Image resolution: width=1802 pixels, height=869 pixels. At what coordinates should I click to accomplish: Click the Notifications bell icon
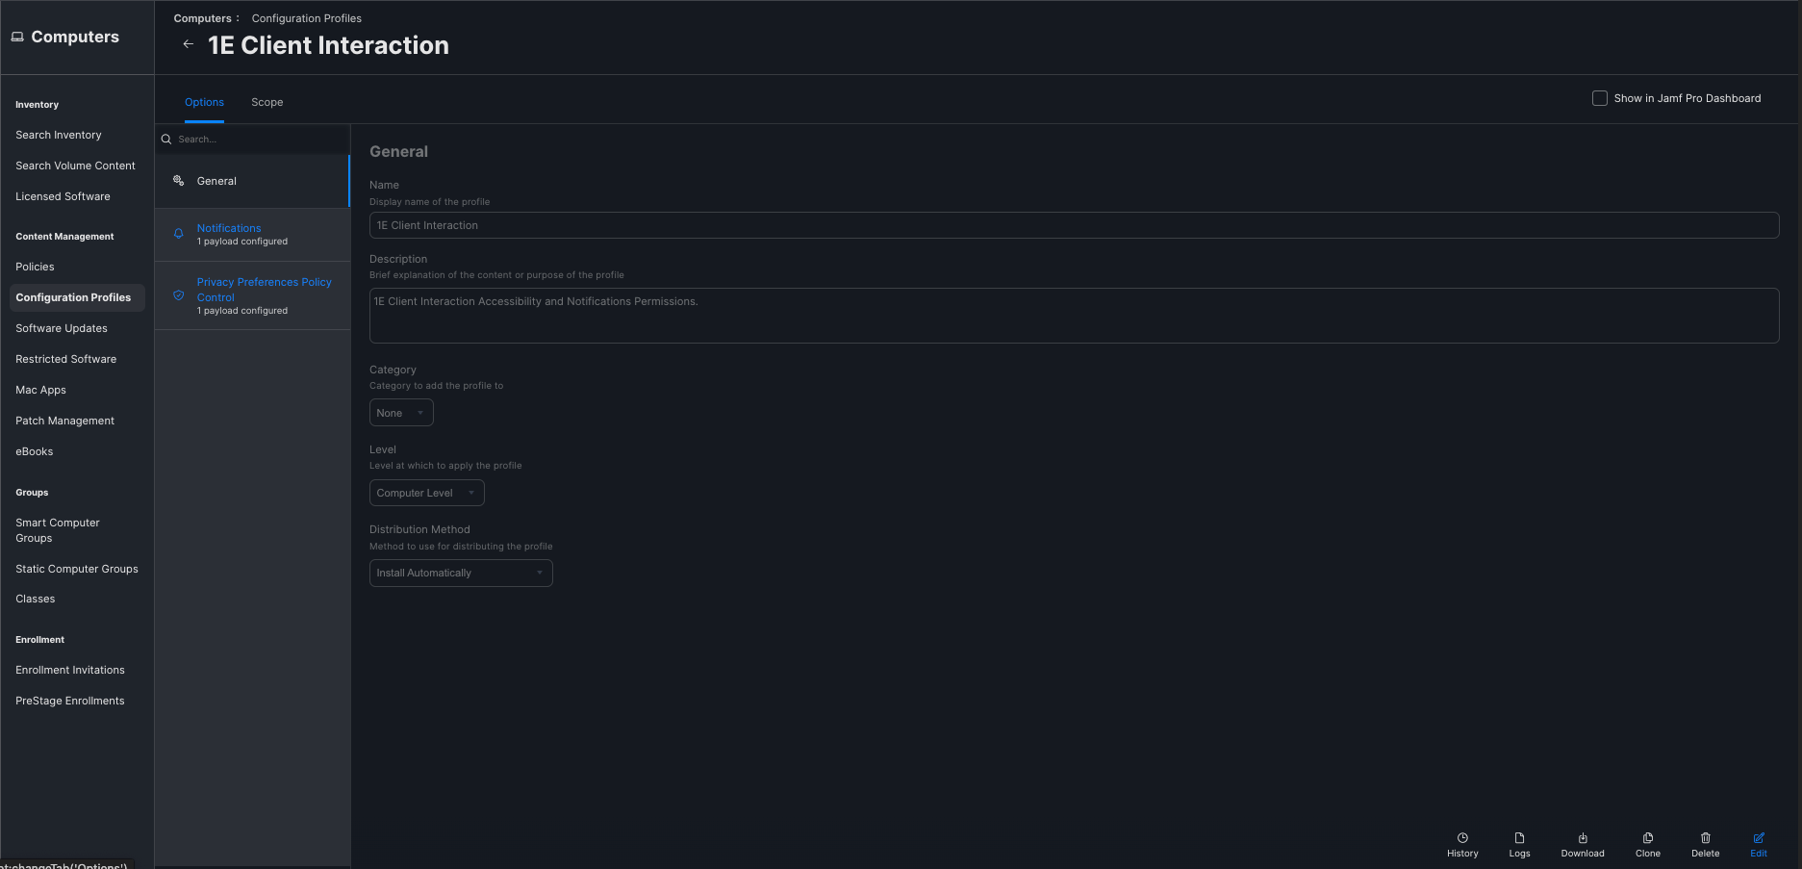(x=178, y=234)
